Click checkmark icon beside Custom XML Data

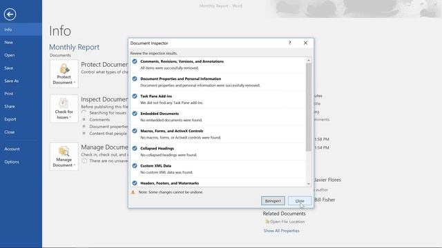(x=135, y=166)
